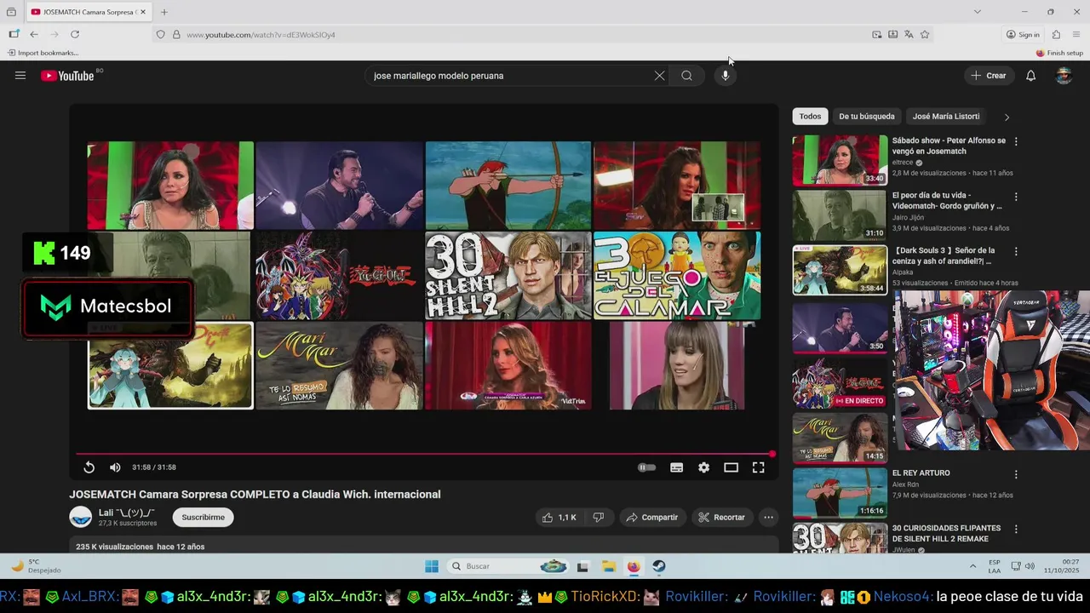Like the video (1,1 K)
This screenshot has width=1090, height=613.
point(559,517)
